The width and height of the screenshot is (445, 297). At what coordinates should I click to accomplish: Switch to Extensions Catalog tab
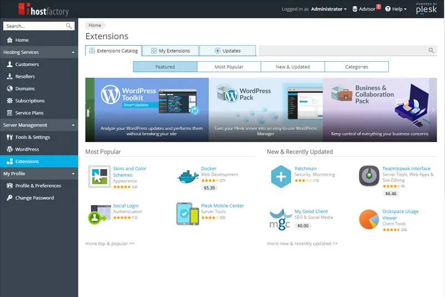pos(113,51)
